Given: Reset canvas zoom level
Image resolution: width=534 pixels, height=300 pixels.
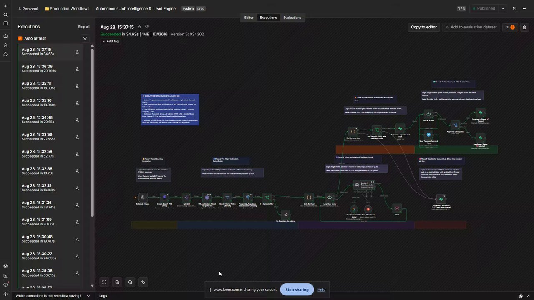Looking at the screenshot, I should click(143, 282).
